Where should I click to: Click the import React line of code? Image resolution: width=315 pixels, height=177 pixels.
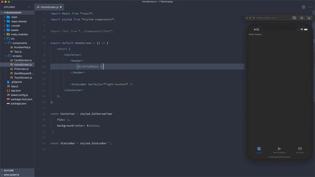click(72, 13)
